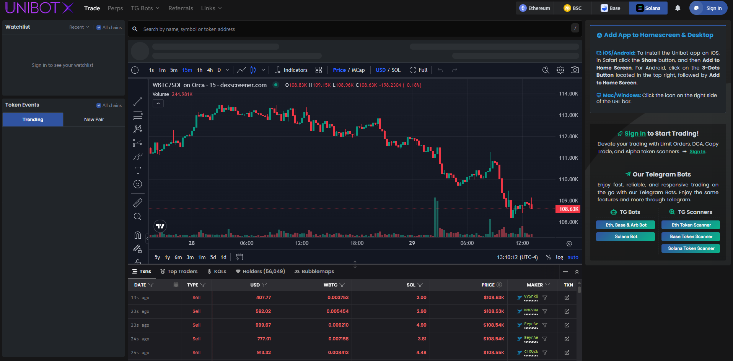Toggle Token Events All chains checkbox
This screenshot has width=733, height=361.
pyautogui.click(x=99, y=105)
